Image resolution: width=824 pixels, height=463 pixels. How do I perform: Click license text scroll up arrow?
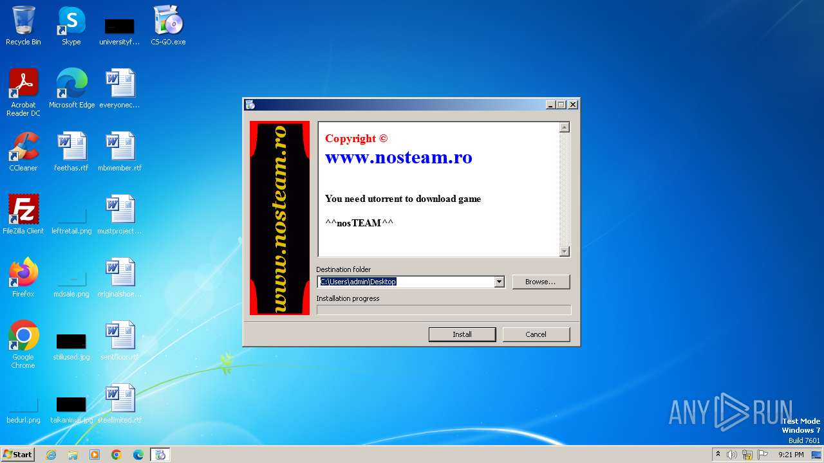(565, 127)
